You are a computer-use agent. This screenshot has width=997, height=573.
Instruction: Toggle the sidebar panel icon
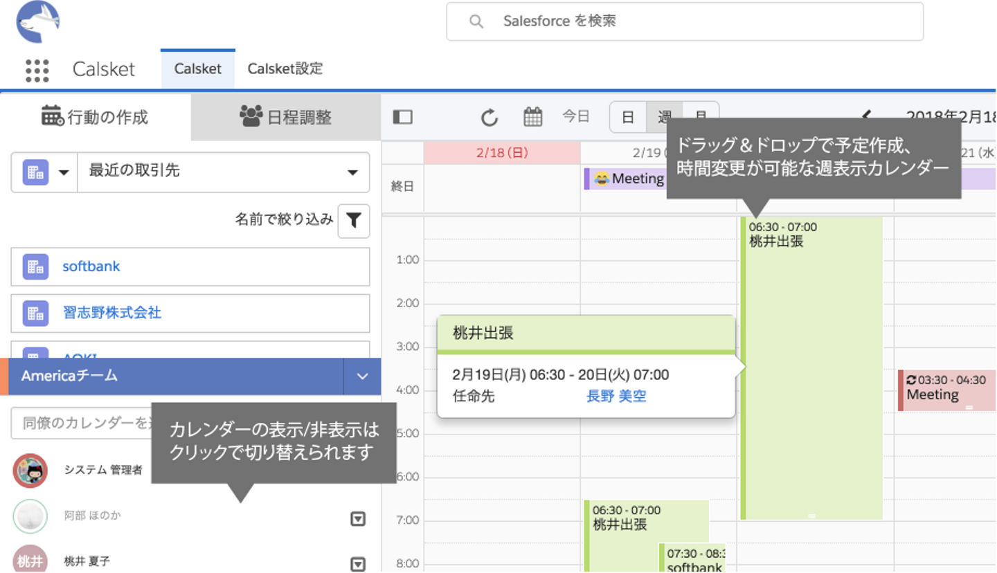point(402,117)
